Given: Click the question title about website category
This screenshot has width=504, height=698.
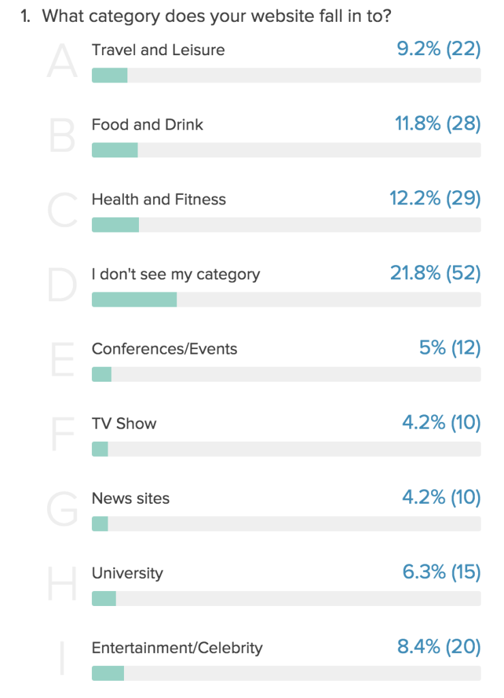Looking at the screenshot, I should point(206,16).
